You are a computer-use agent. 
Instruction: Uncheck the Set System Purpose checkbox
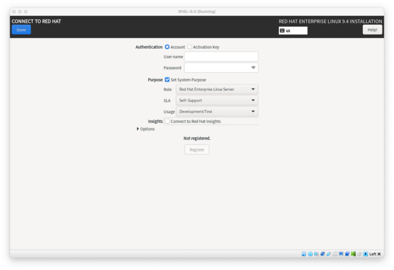(167, 80)
